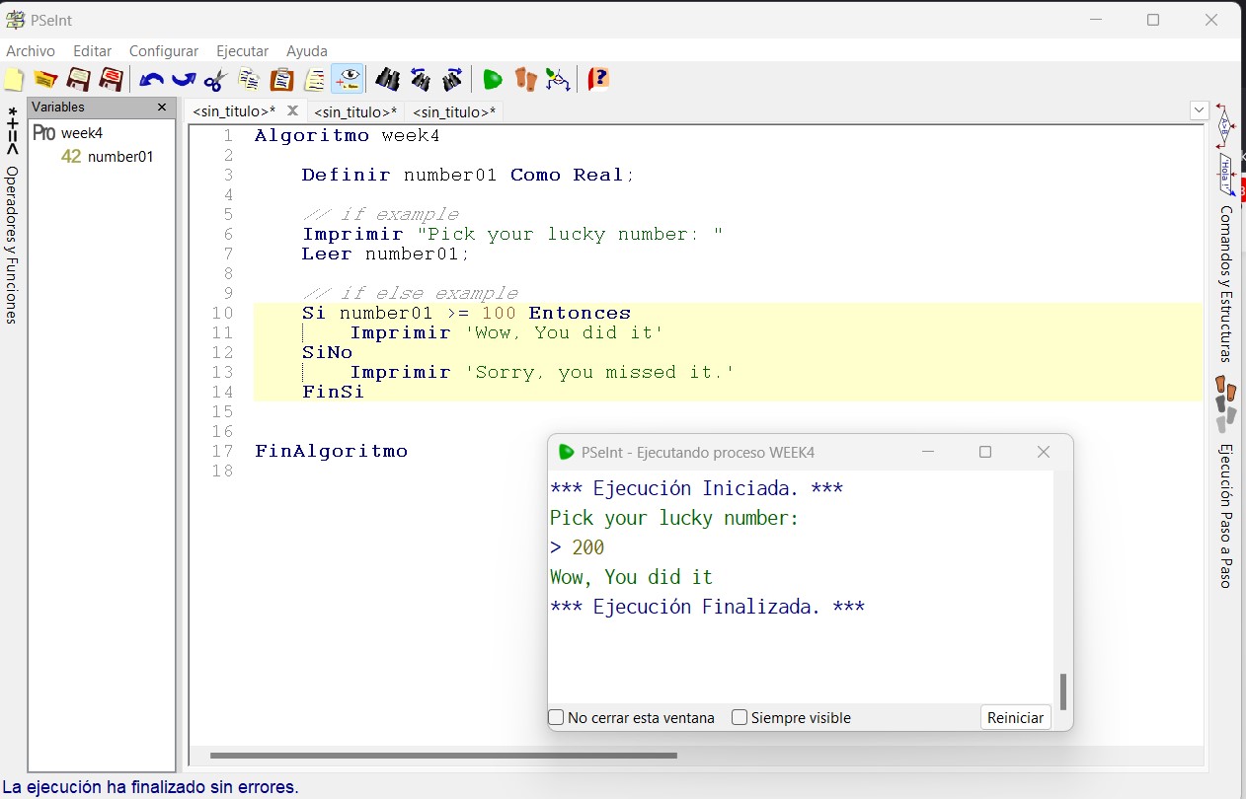Close the Variables panel with its X

tap(162, 107)
